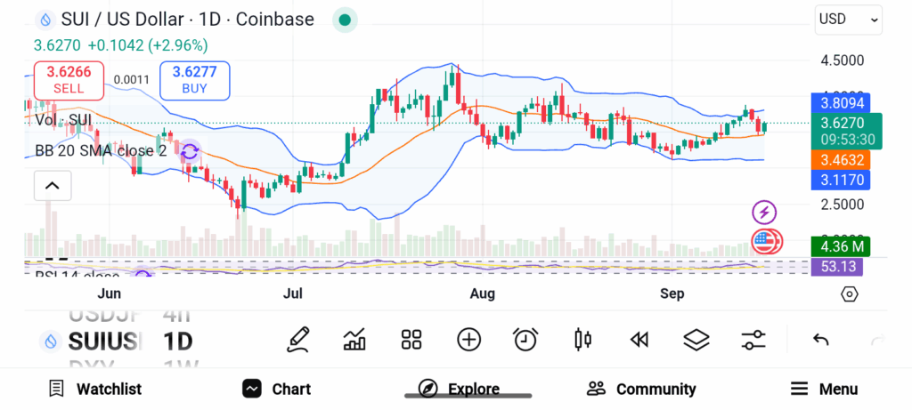
Task: Change chart type with candlestick icon
Action: tap(583, 339)
